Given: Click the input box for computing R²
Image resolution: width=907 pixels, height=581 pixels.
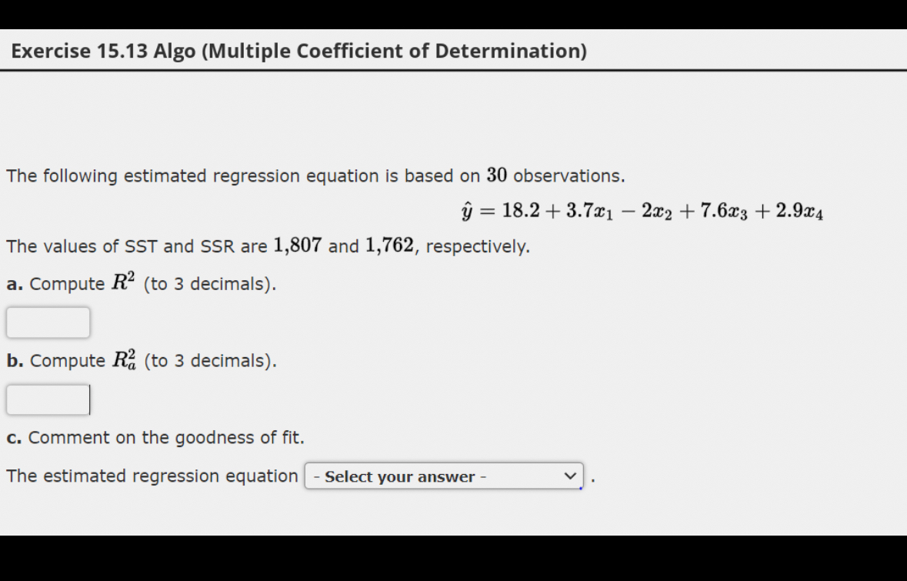Looking at the screenshot, I should coord(48,322).
